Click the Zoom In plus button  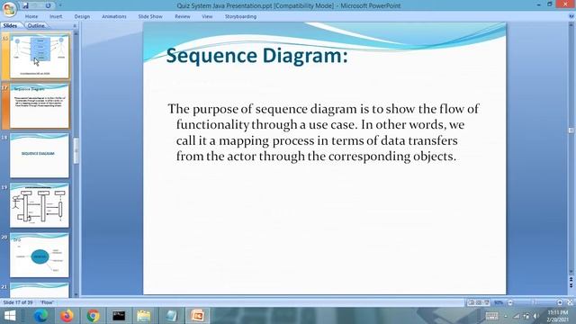click(x=560, y=302)
